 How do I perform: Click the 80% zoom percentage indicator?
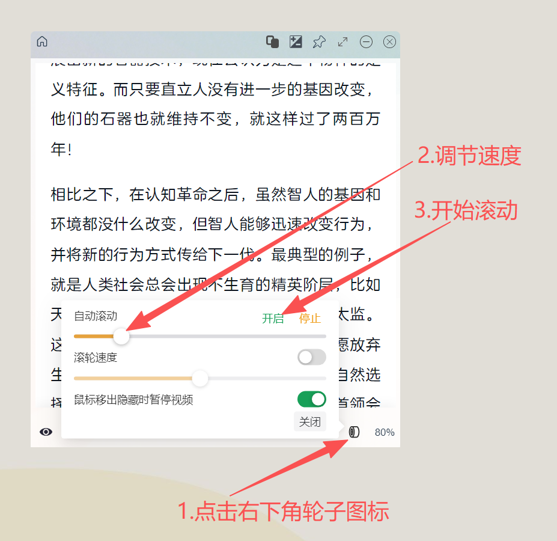click(x=384, y=432)
